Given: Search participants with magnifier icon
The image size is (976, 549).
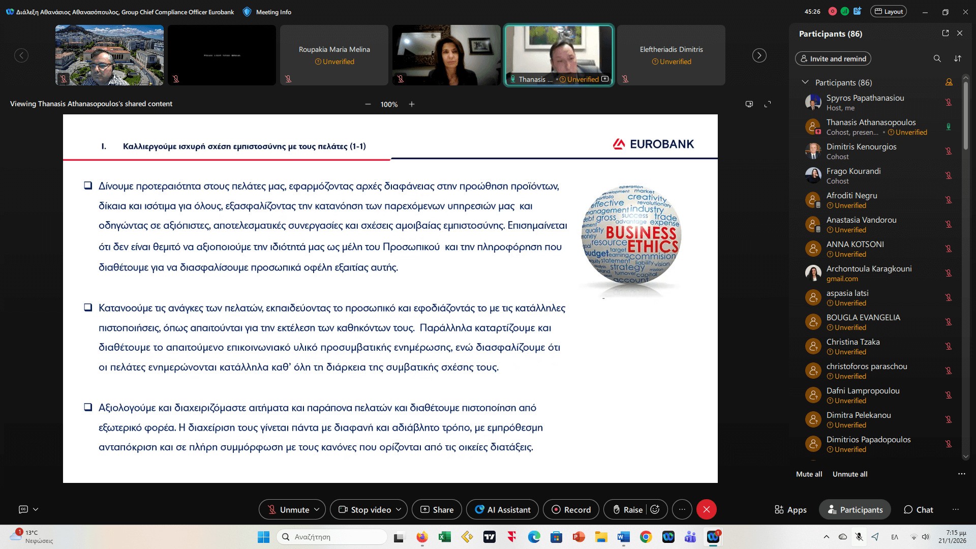Looking at the screenshot, I should click(937, 58).
